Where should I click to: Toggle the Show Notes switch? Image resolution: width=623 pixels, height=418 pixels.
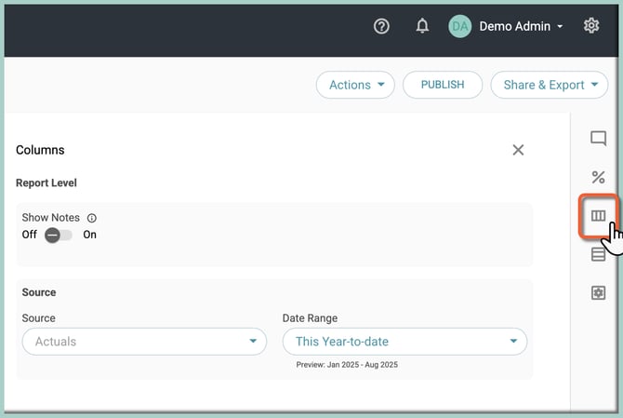click(x=59, y=236)
